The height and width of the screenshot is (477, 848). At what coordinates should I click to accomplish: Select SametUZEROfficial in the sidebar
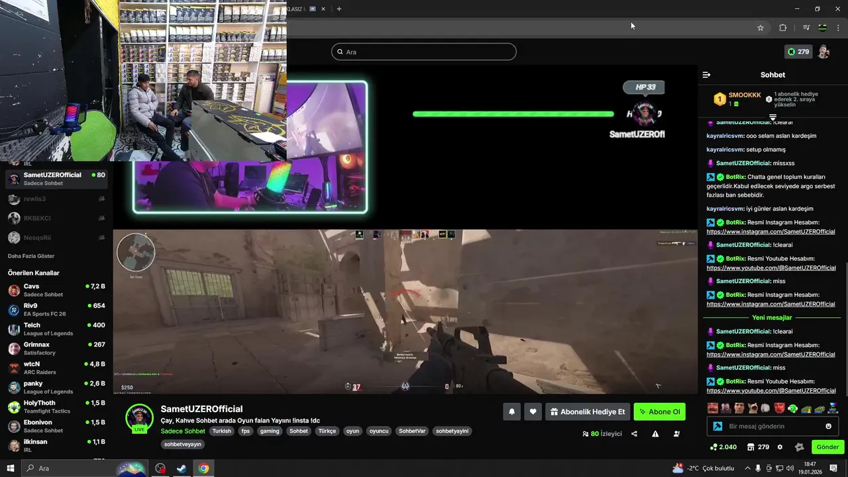[x=56, y=179]
